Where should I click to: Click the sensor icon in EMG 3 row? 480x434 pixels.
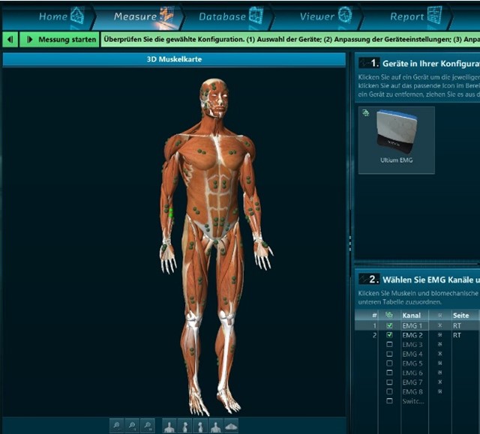pos(440,344)
